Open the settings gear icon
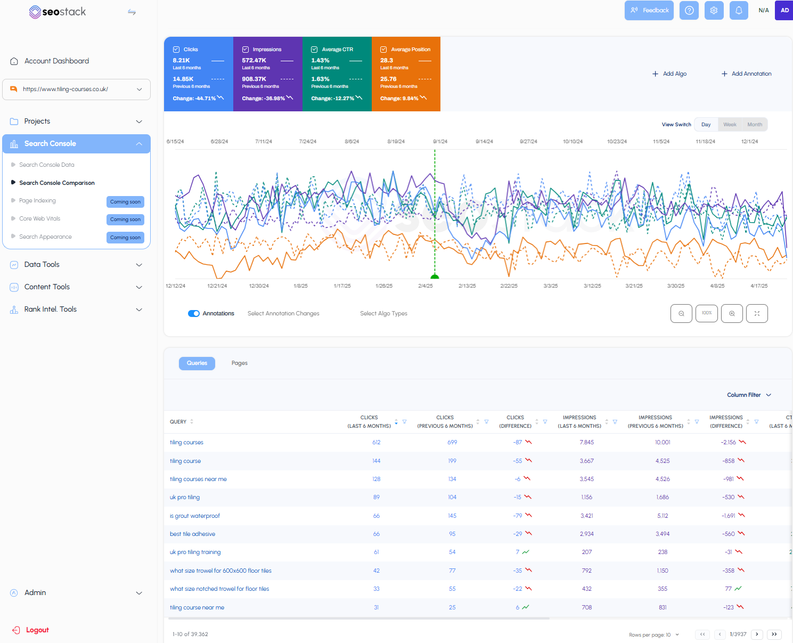This screenshot has height=643, width=793. [x=714, y=10]
